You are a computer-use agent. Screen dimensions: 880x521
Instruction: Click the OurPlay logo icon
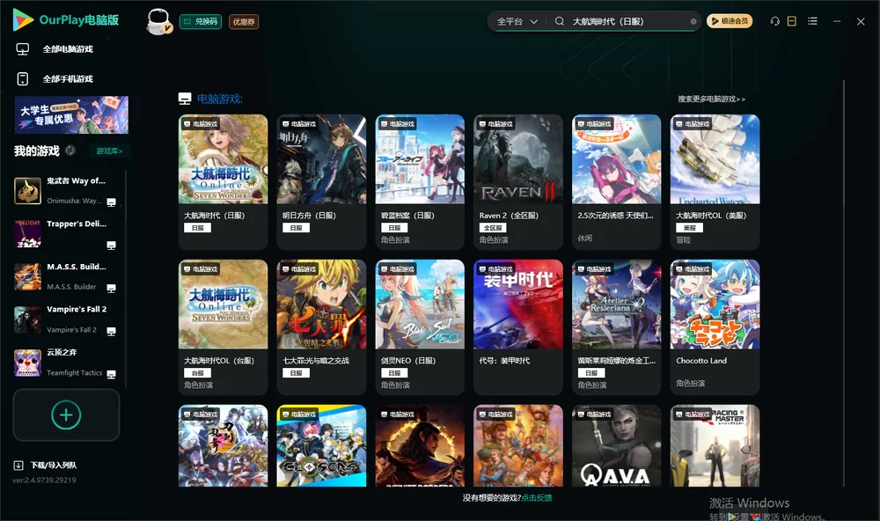pos(23,20)
